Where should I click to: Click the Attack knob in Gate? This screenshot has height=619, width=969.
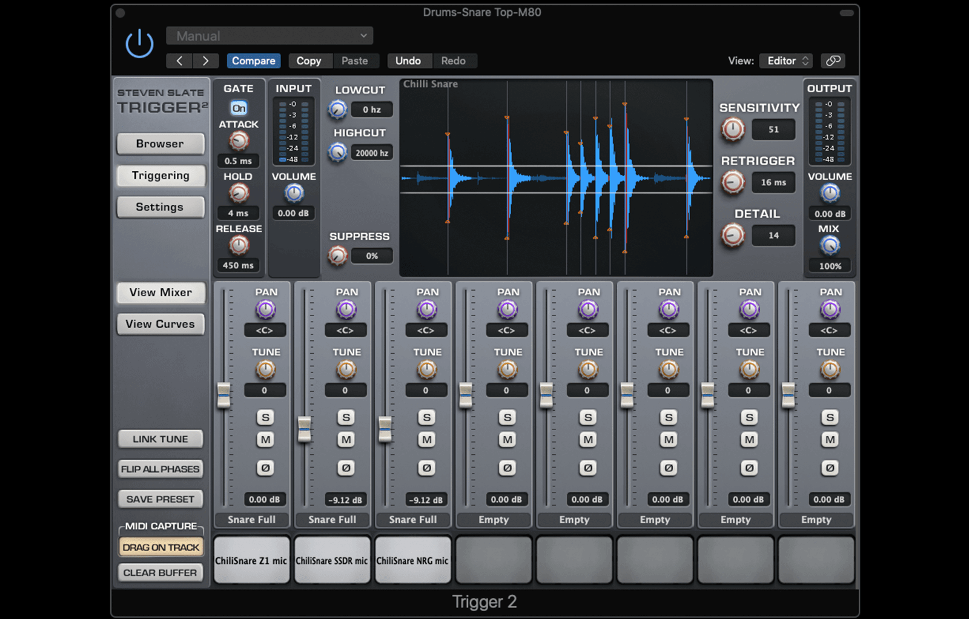239,141
